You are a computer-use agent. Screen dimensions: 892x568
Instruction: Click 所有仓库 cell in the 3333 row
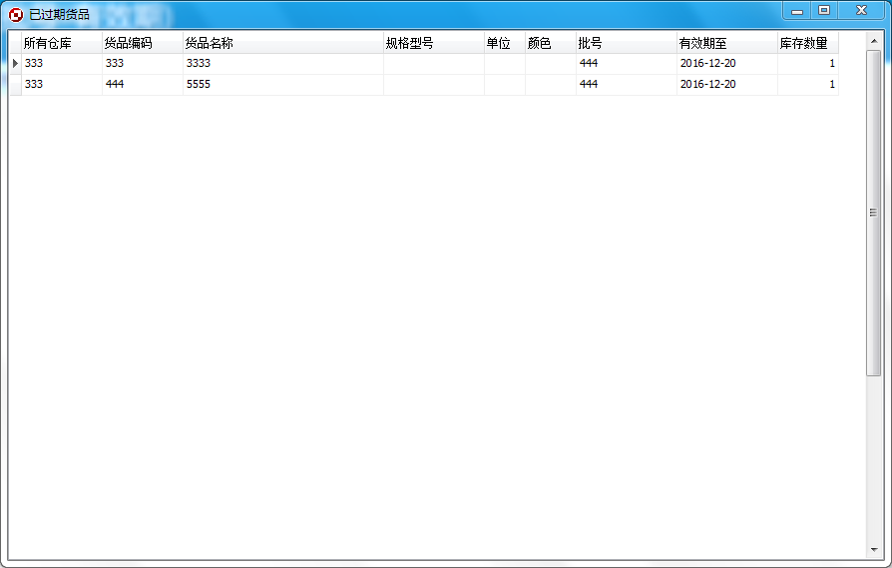(62, 64)
